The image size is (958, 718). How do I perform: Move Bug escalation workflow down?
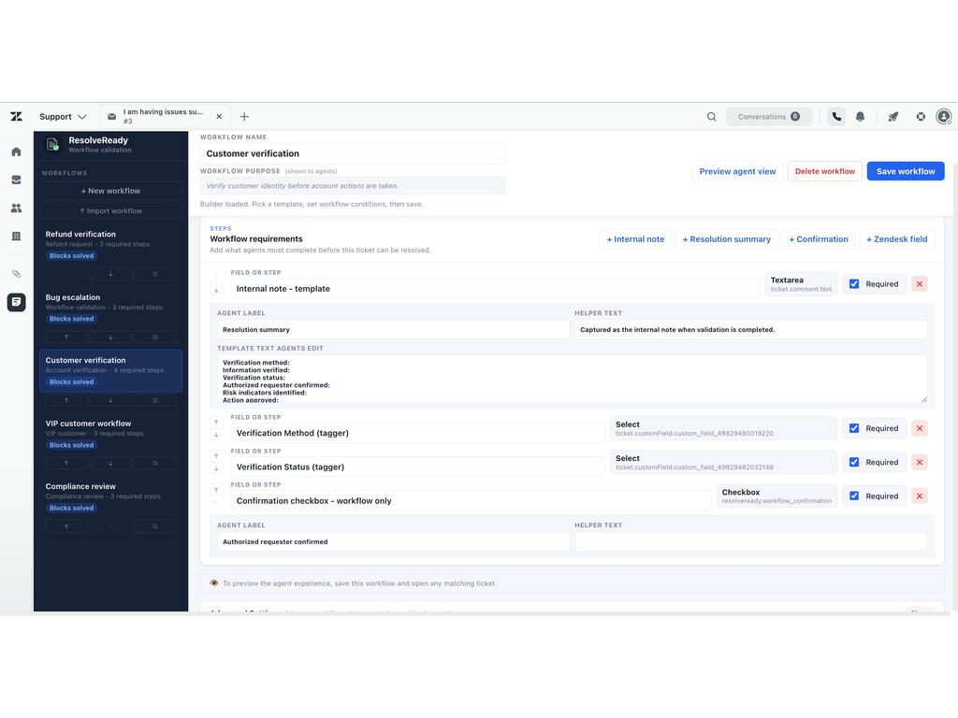click(x=110, y=337)
